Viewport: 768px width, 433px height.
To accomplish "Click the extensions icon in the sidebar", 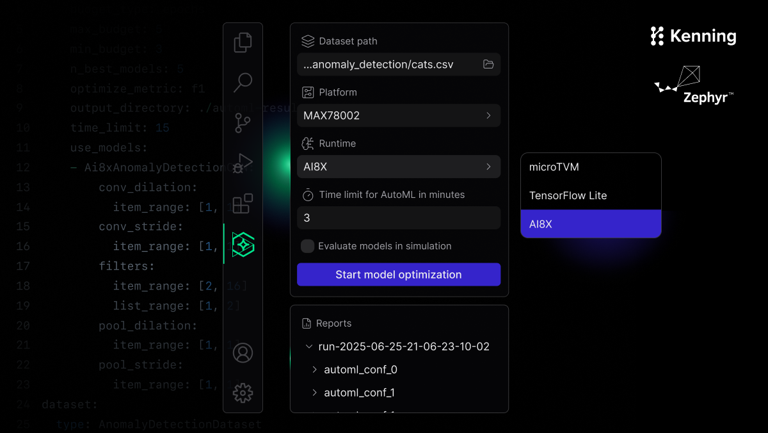I will point(243,203).
